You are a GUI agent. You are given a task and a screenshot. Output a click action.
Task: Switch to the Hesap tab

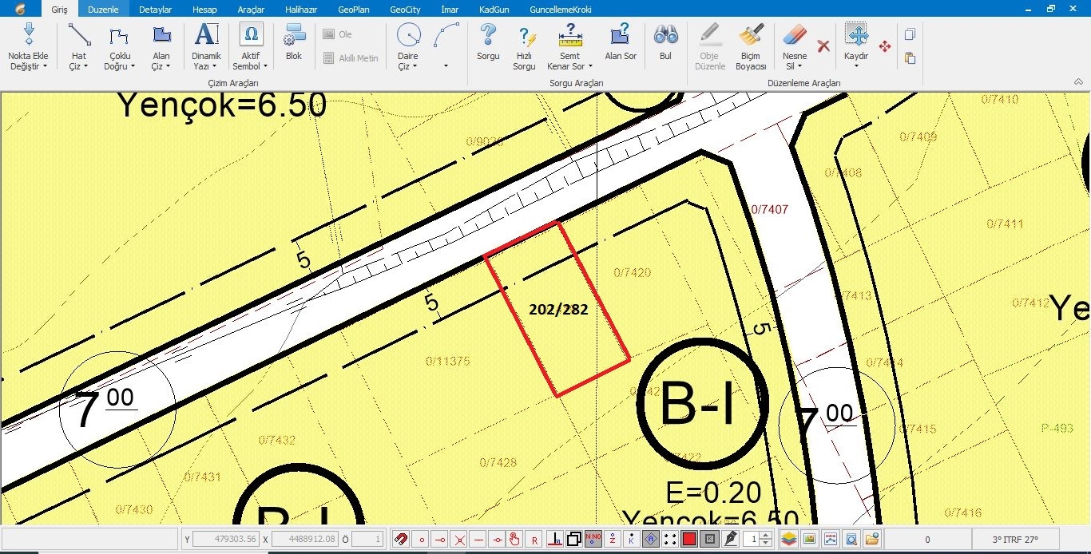point(204,10)
